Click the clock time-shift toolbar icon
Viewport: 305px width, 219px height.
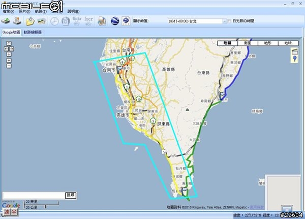pyautogui.click(x=54, y=21)
